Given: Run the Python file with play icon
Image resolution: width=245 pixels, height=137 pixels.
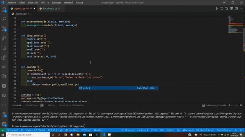Looking at the screenshot, I should [217, 8].
